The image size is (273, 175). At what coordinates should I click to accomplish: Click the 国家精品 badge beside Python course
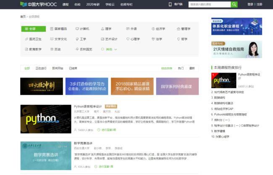pos(111,106)
